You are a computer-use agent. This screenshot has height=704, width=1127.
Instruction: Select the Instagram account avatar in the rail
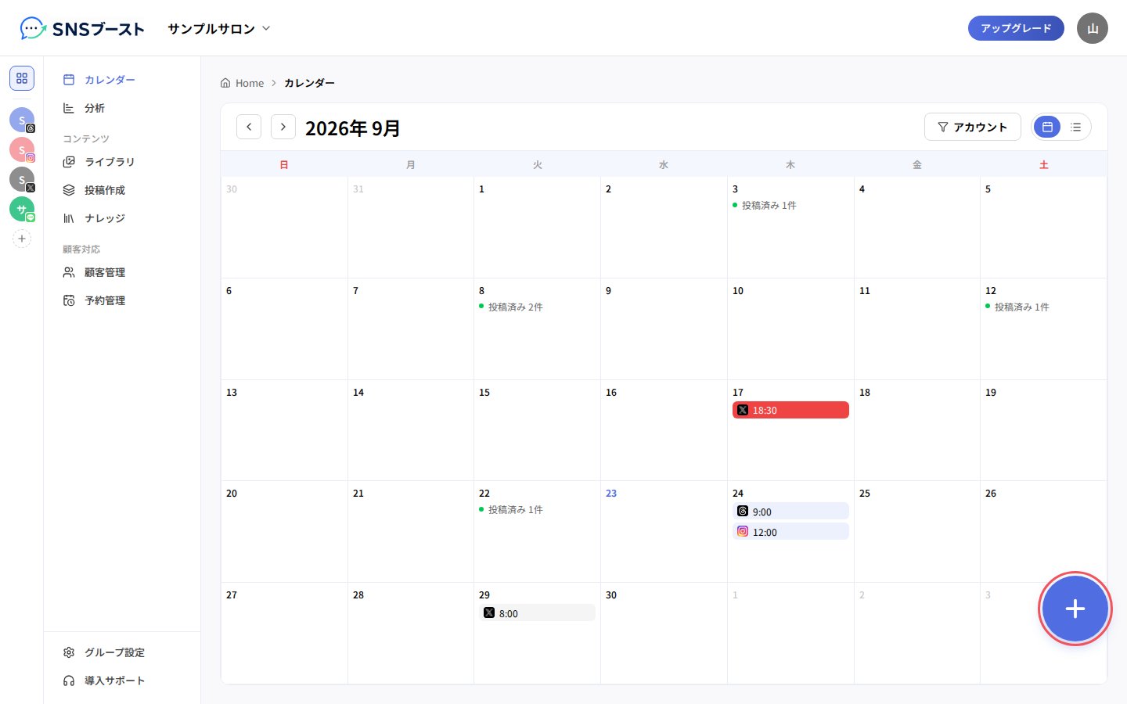(x=22, y=149)
